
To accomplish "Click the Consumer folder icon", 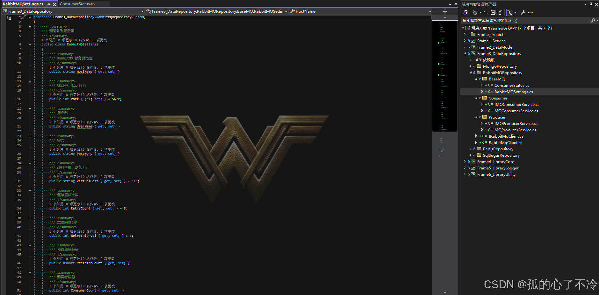I will point(485,98).
